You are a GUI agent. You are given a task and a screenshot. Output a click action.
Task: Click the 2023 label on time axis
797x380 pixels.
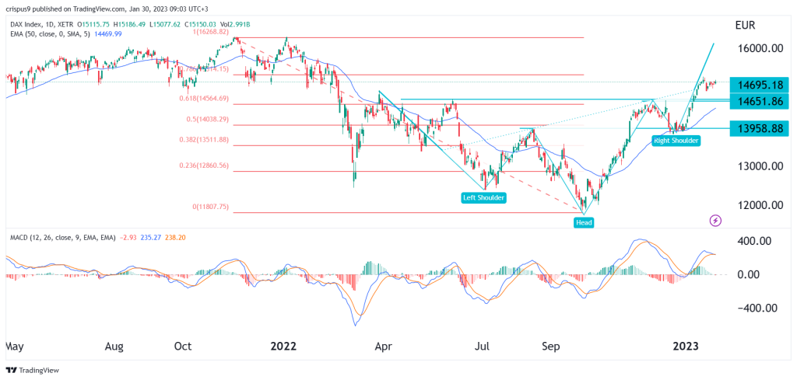click(x=685, y=347)
